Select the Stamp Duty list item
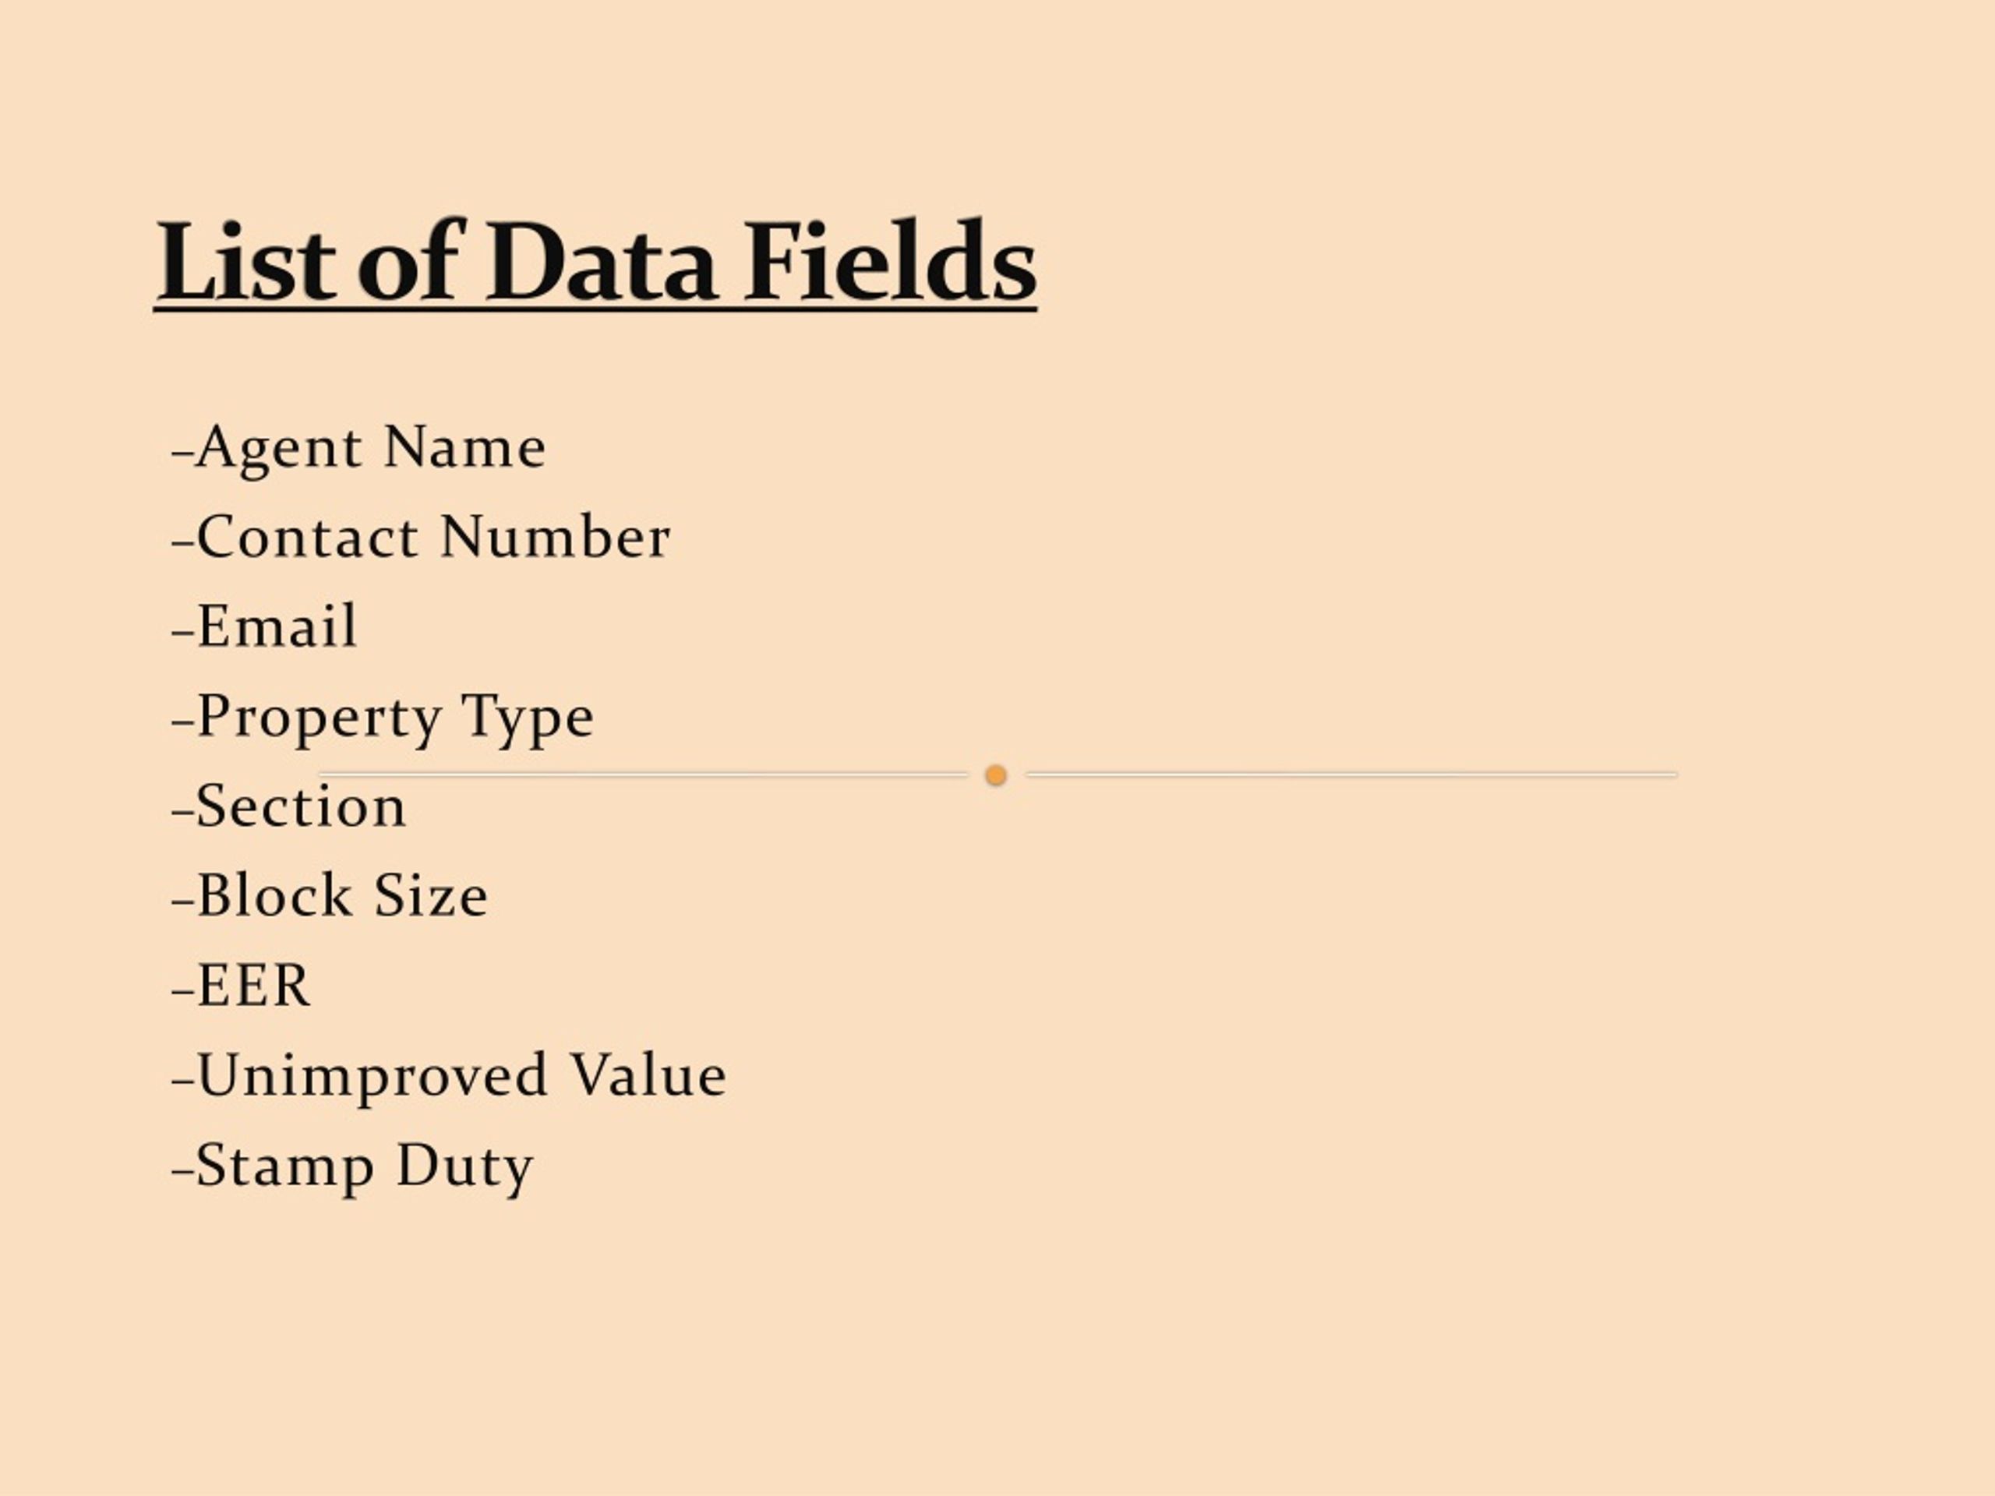Viewport: 1995px width, 1496px height. click(x=353, y=1167)
